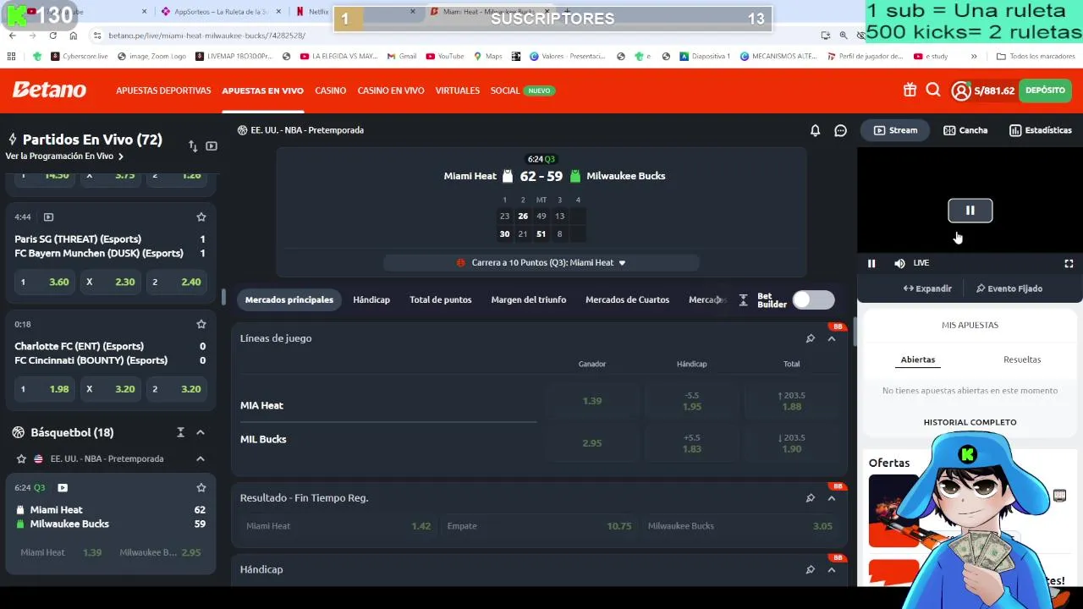
Task: Open the search magnifier icon
Action: (x=933, y=90)
